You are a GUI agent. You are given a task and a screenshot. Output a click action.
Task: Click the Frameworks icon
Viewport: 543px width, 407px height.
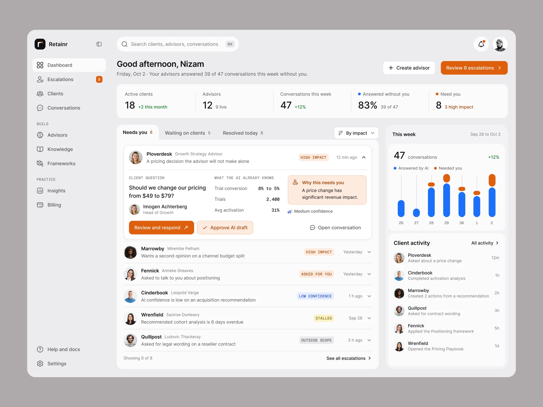coord(40,163)
